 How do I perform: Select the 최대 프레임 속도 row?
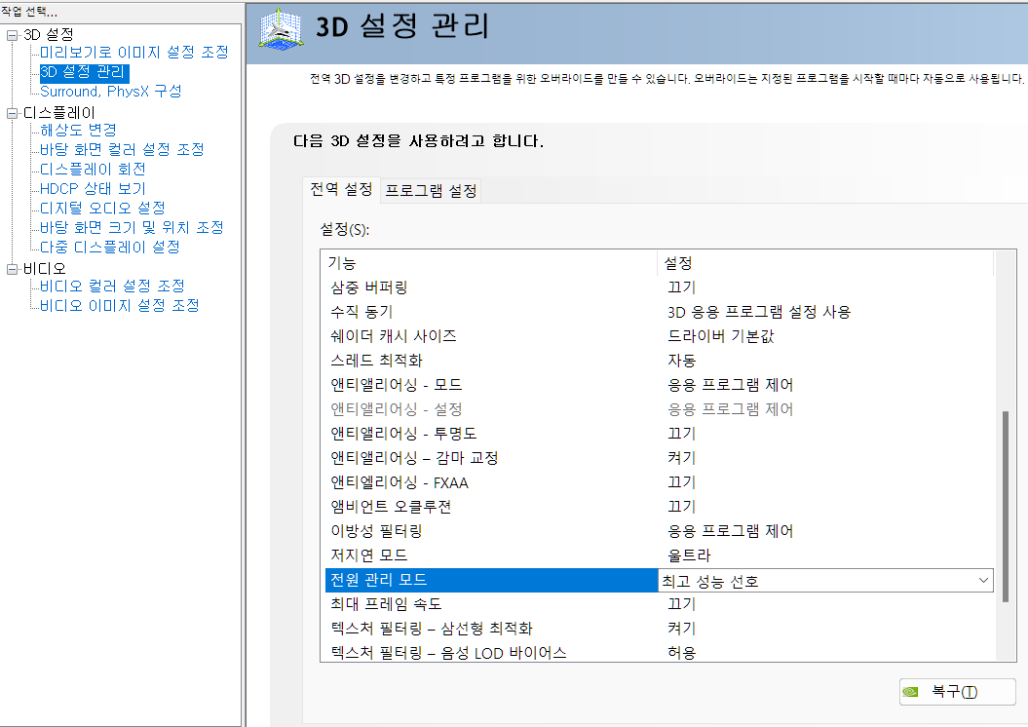tap(659, 604)
